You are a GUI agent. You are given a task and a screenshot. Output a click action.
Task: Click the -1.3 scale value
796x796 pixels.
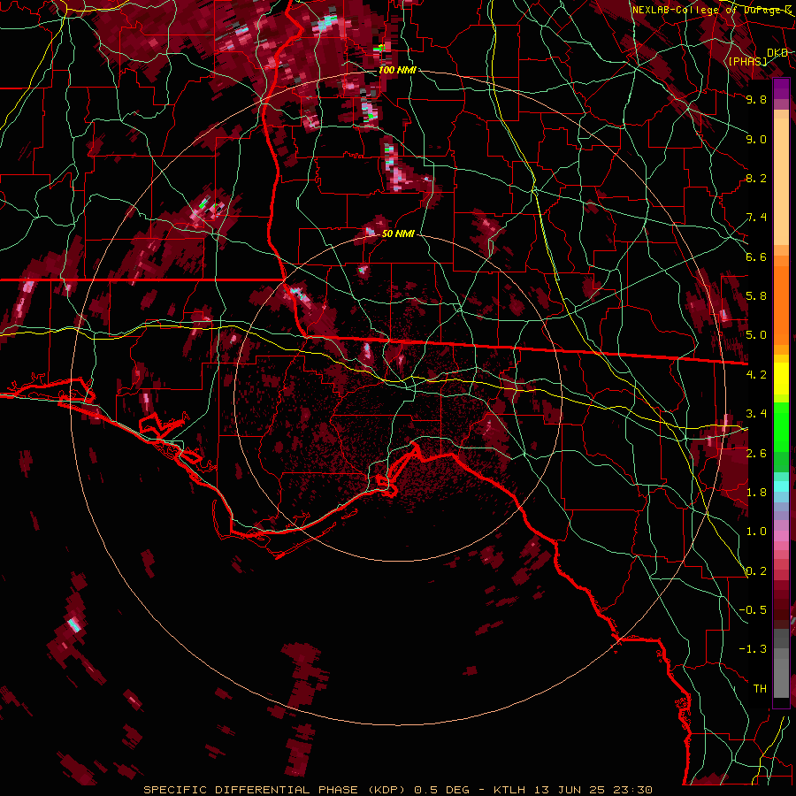pos(753,649)
